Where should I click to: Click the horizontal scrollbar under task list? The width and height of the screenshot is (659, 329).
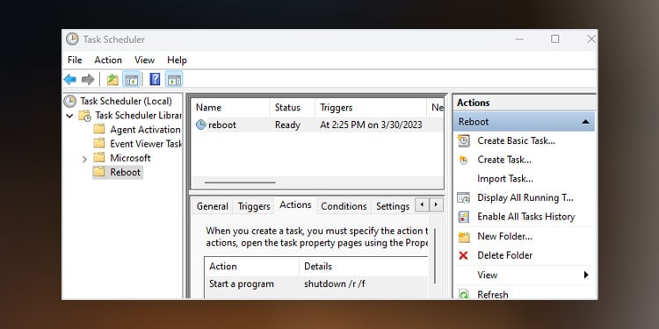(x=240, y=182)
